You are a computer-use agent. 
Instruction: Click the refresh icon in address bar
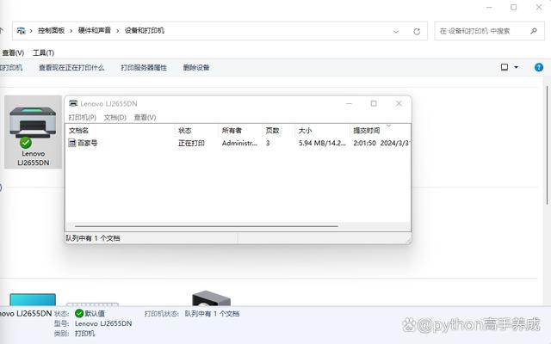click(417, 32)
